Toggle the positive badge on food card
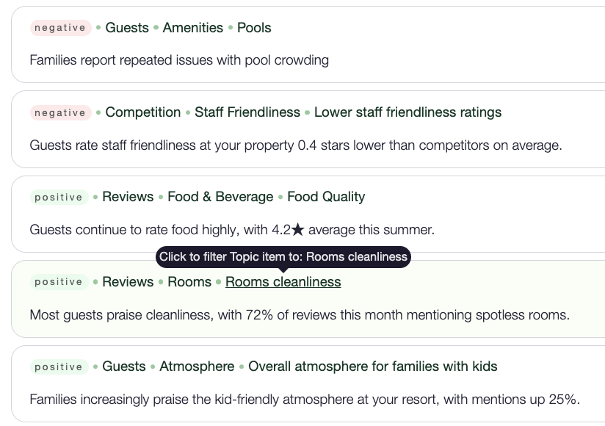This screenshot has height=426, width=605. 59,197
